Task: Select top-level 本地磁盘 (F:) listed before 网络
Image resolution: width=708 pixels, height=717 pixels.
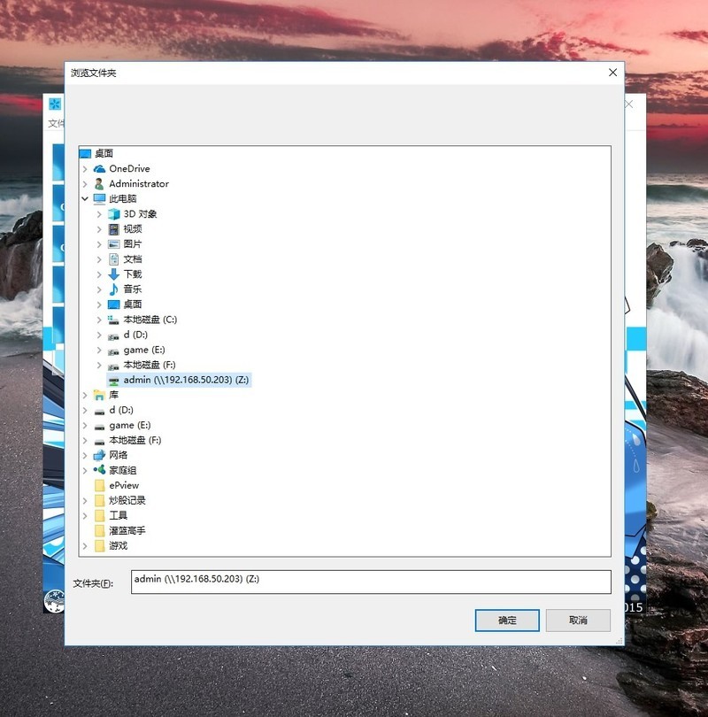Action: pyautogui.click(x=135, y=440)
